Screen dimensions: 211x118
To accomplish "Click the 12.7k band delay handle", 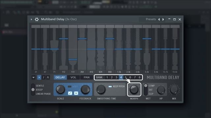I will point(165,49).
